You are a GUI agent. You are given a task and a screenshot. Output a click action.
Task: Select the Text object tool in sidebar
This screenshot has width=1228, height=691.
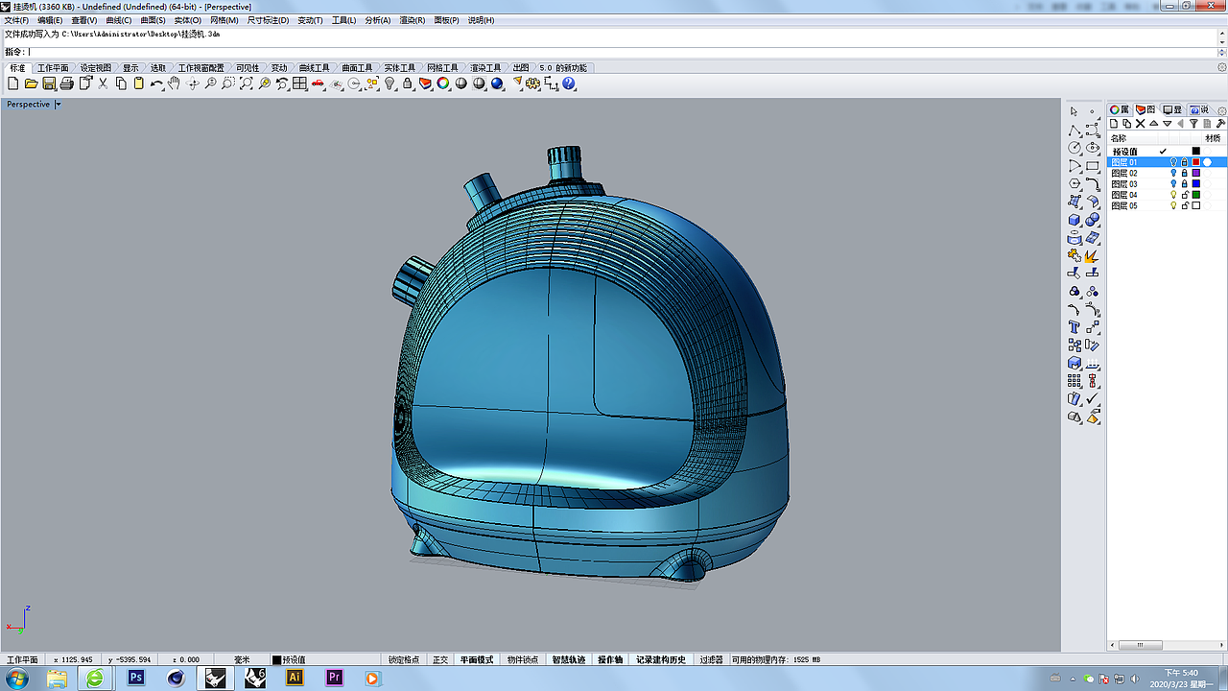[x=1074, y=327]
